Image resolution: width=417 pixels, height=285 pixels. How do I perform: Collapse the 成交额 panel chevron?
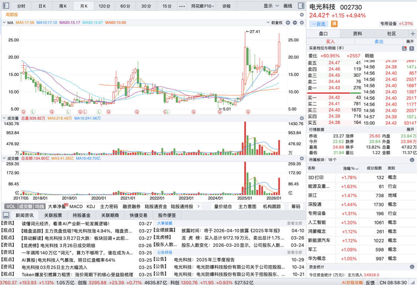pyautogui.click(x=4, y=158)
